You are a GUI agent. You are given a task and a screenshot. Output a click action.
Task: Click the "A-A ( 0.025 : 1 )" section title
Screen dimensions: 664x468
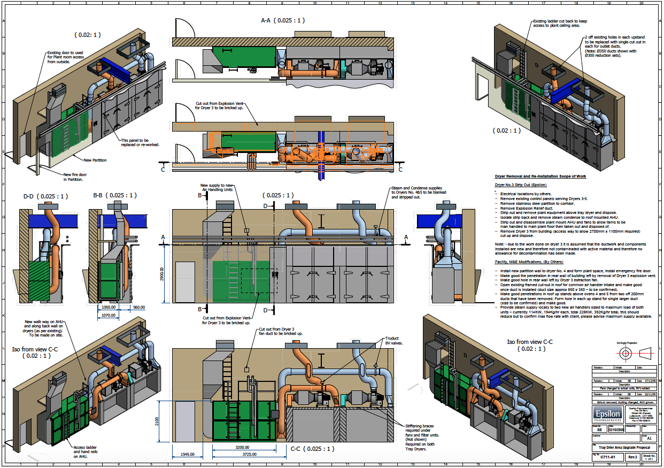[283, 20]
